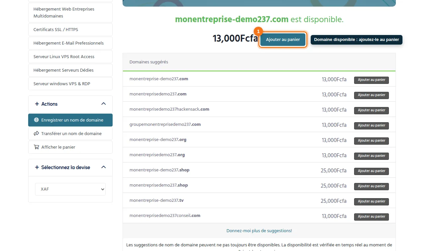
Task: Click globe icon beside Enregistrer un nom de domaine
Action: [36, 120]
